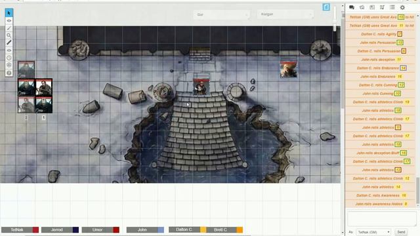The height and width of the screenshot is (236, 420).
Task: Open the Collections list sidebar tab
Action: (x=392, y=7)
